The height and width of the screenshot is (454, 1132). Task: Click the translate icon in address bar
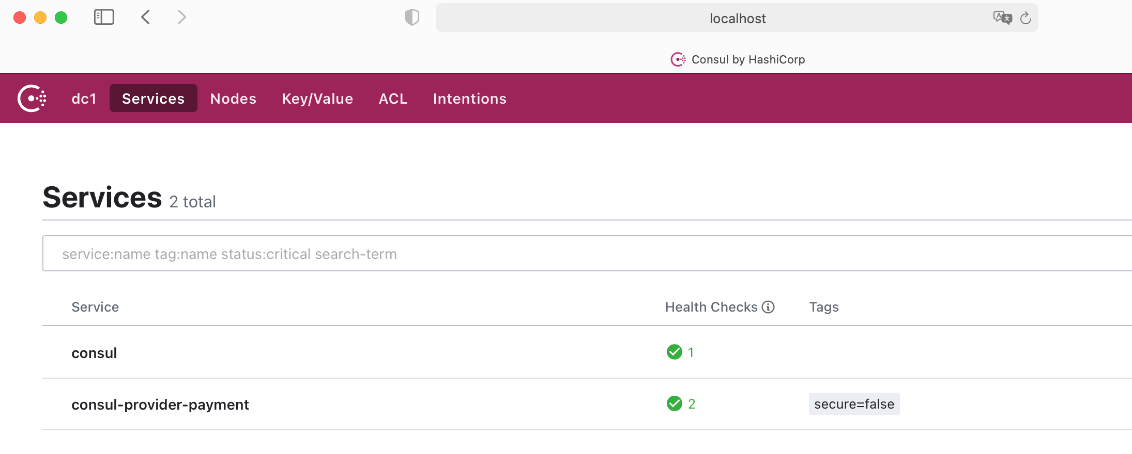1002,18
